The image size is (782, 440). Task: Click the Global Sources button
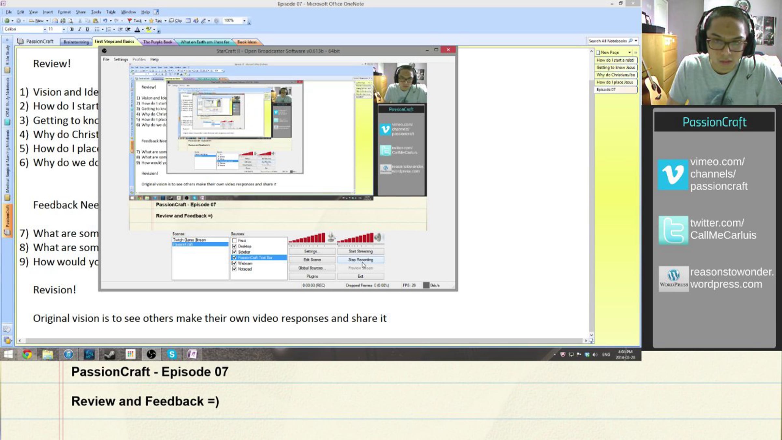312,268
